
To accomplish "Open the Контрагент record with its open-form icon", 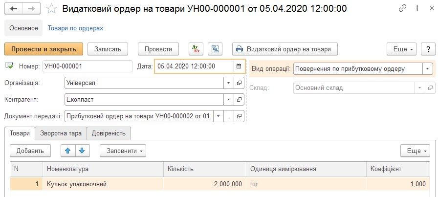I will (240, 100).
